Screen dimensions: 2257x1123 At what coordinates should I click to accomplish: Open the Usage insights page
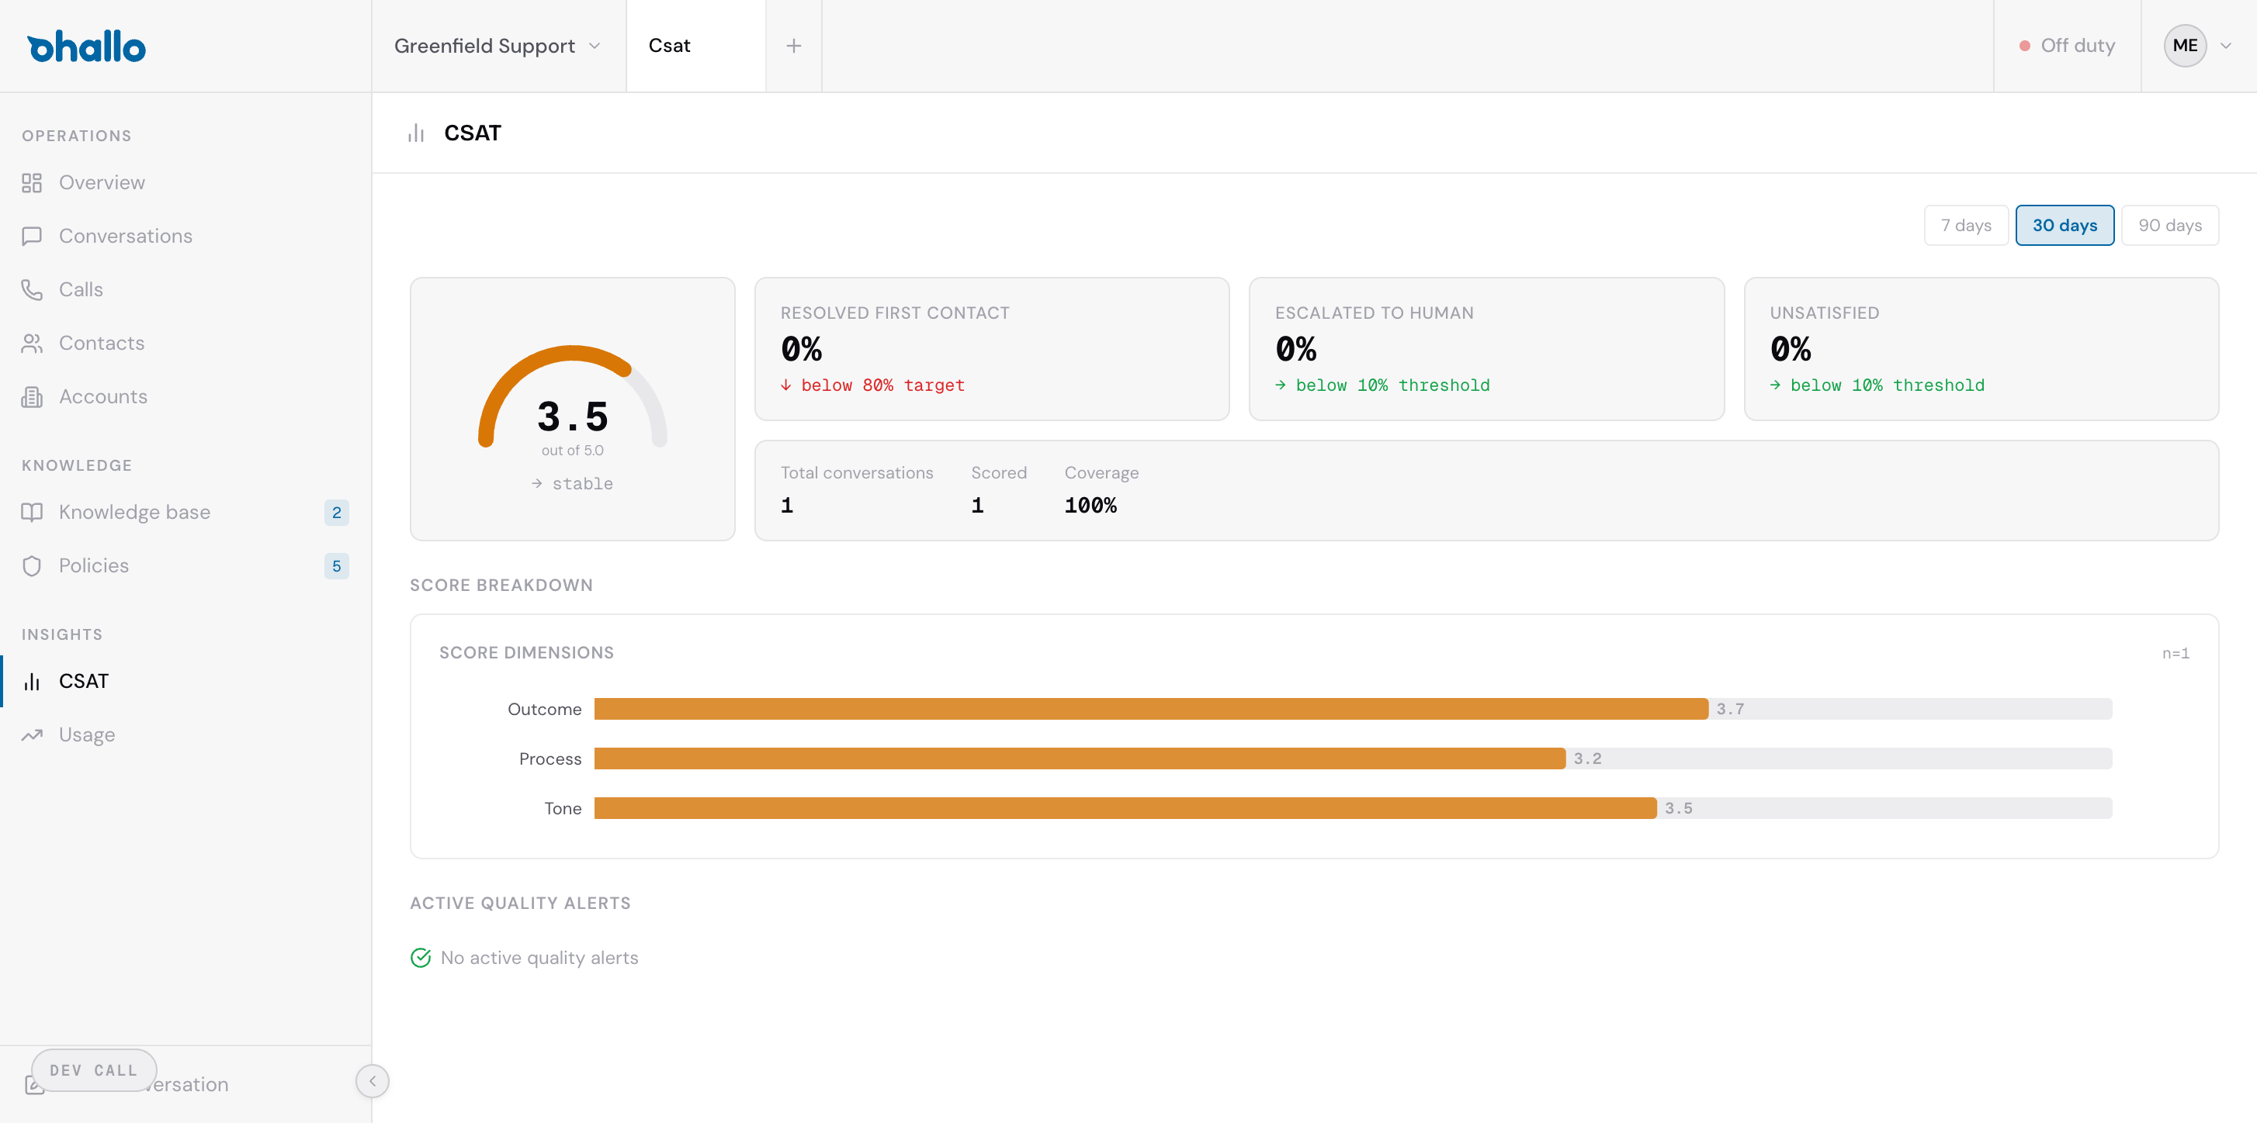tap(185, 734)
